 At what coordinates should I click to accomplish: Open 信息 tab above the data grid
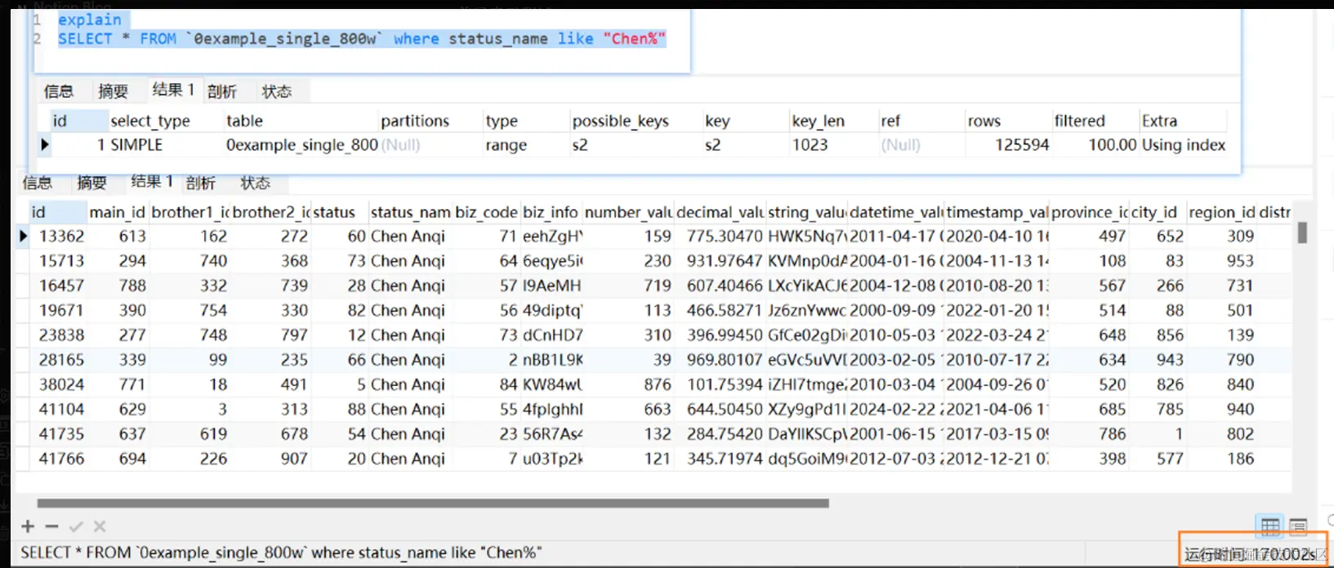38,183
